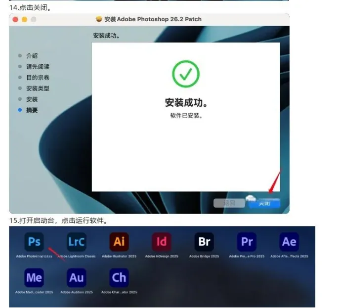Click the window title 安装 Adobe Photoshop 26.2 Patch
342x308 pixels.
pos(153,19)
